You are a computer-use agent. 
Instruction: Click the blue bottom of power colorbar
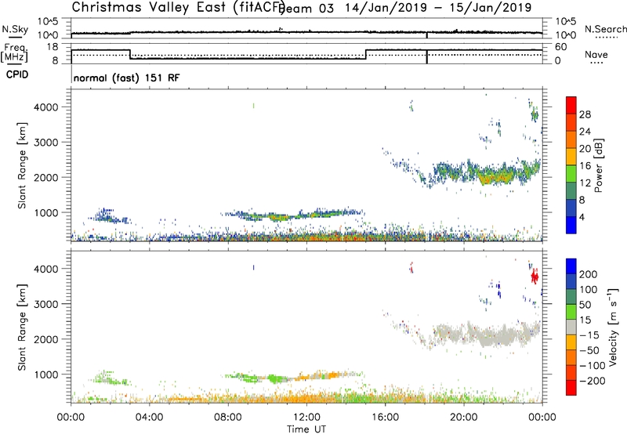tap(571, 225)
